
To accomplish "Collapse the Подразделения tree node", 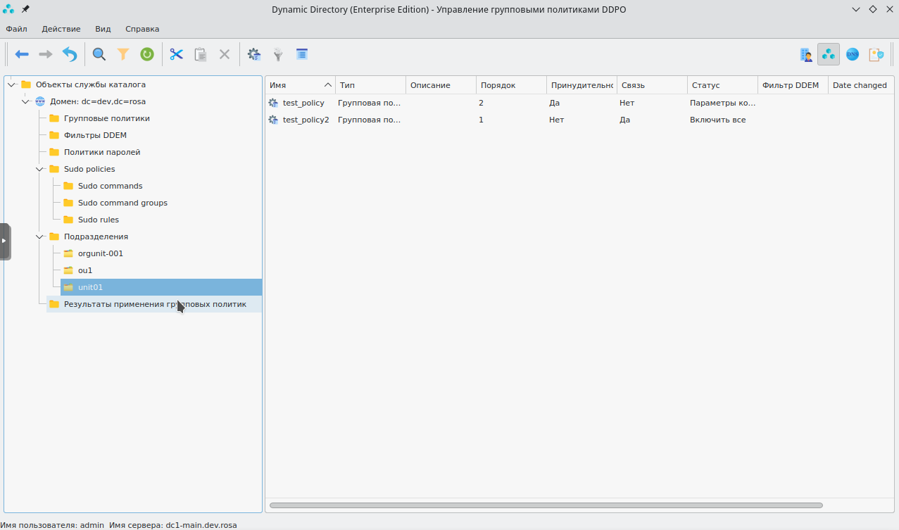I will pyautogui.click(x=40, y=236).
